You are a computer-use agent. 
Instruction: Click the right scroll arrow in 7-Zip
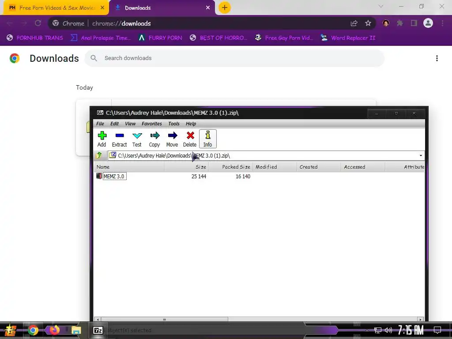click(x=421, y=320)
